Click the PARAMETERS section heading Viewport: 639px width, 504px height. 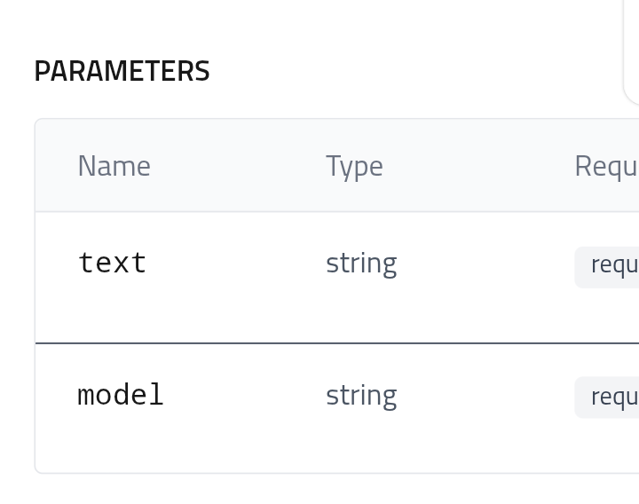(122, 71)
